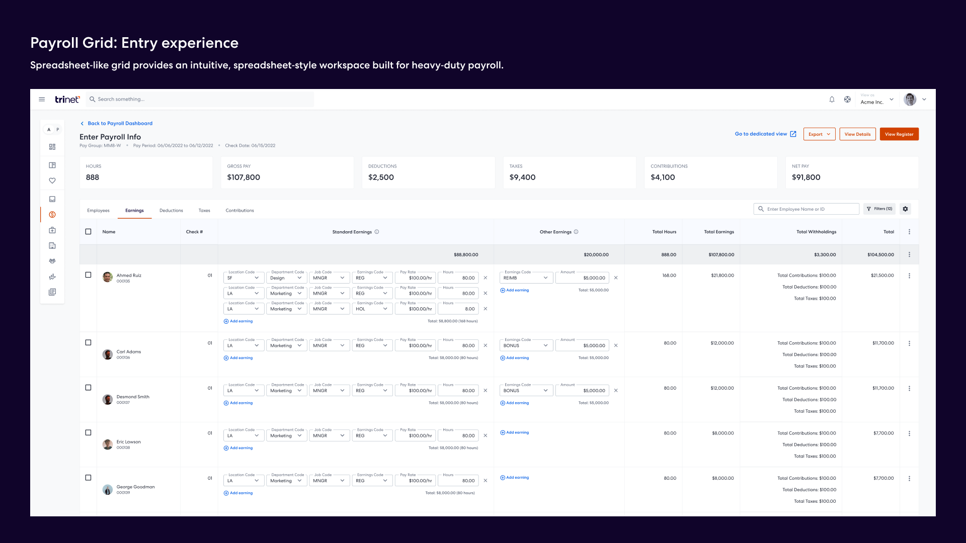Open the dashboard icon in the sidebar
Viewport: 966px width, 543px height.
52,147
